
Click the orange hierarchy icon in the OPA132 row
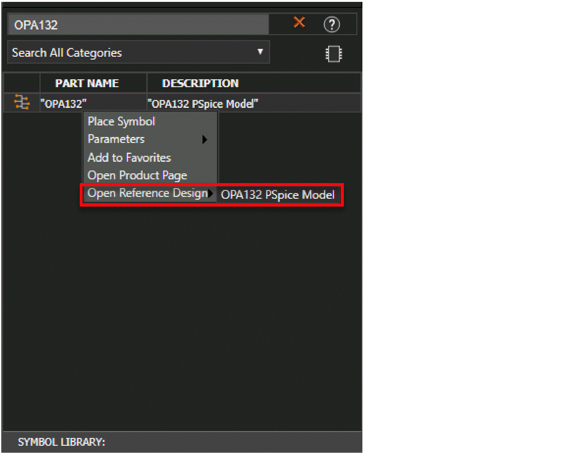click(x=22, y=102)
